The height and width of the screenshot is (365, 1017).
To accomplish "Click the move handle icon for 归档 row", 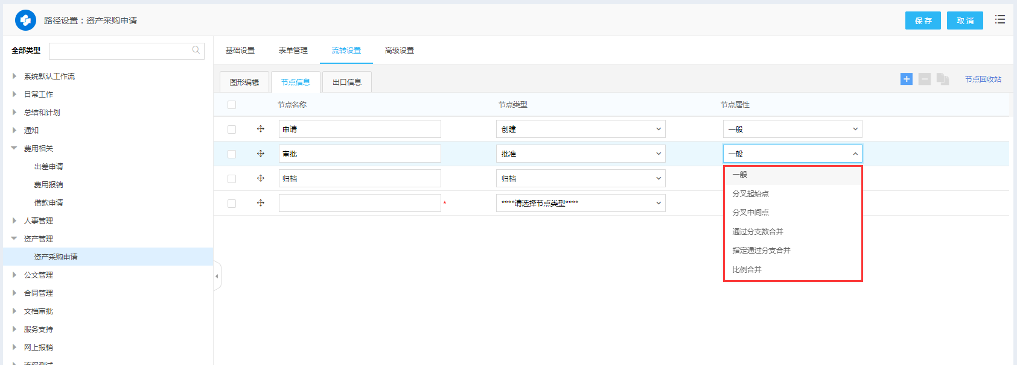I will (x=261, y=178).
